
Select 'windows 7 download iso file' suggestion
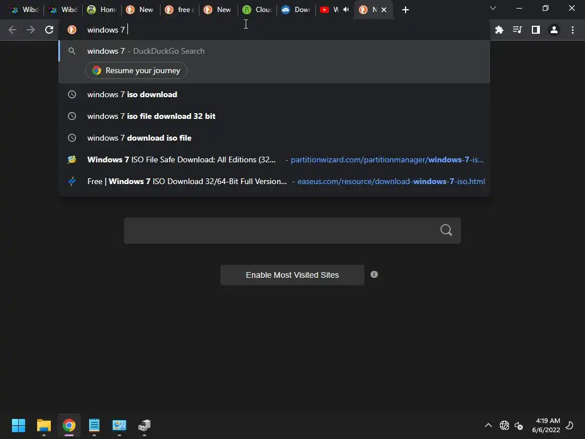click(274, 138)
